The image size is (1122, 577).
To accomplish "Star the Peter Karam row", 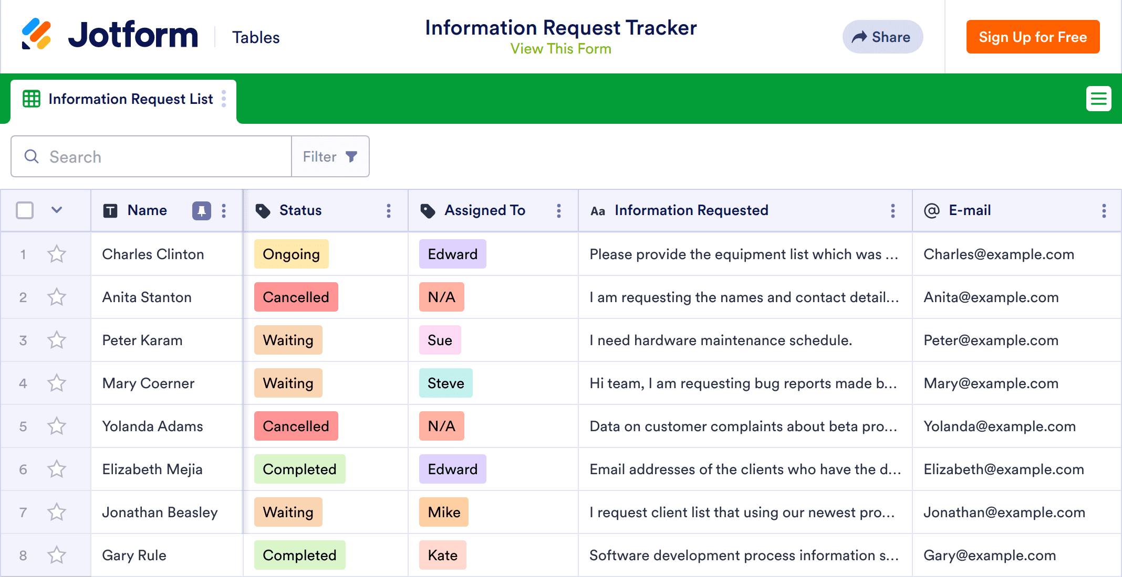I will pos(57,340).
